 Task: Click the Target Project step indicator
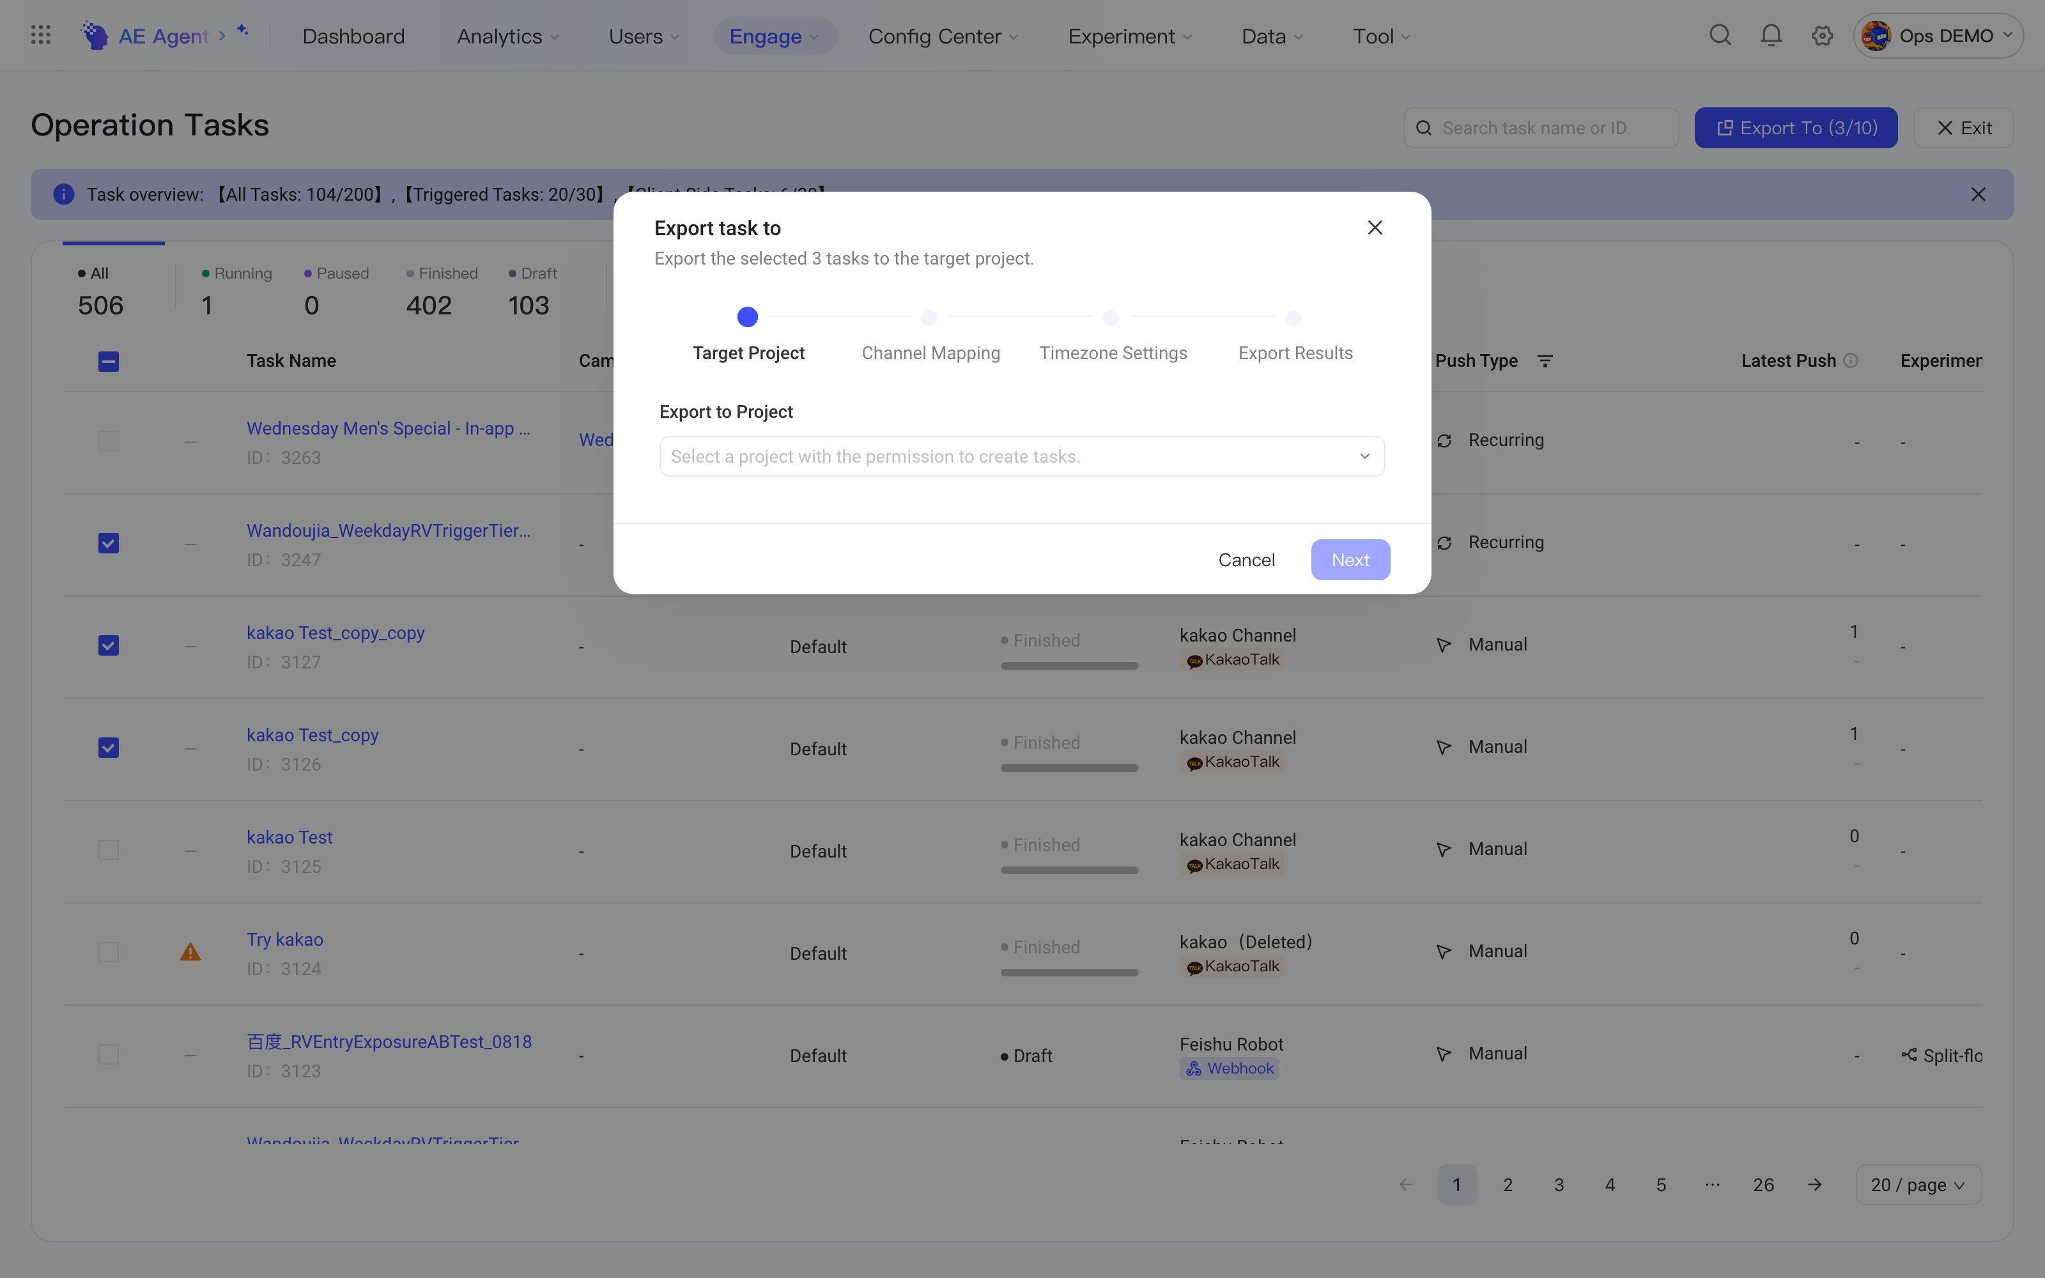pos(748,317)
